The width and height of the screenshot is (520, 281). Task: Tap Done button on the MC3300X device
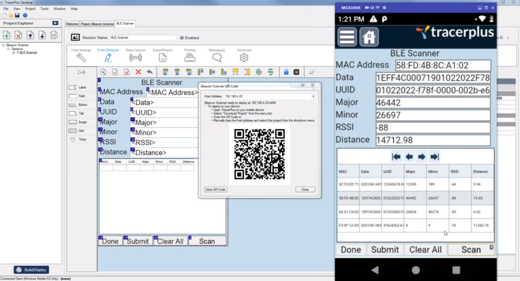351,250
